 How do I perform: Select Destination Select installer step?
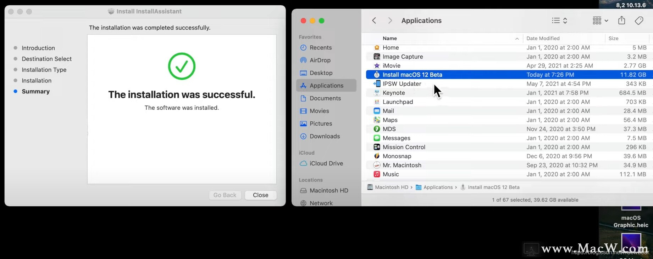(46, 59)
